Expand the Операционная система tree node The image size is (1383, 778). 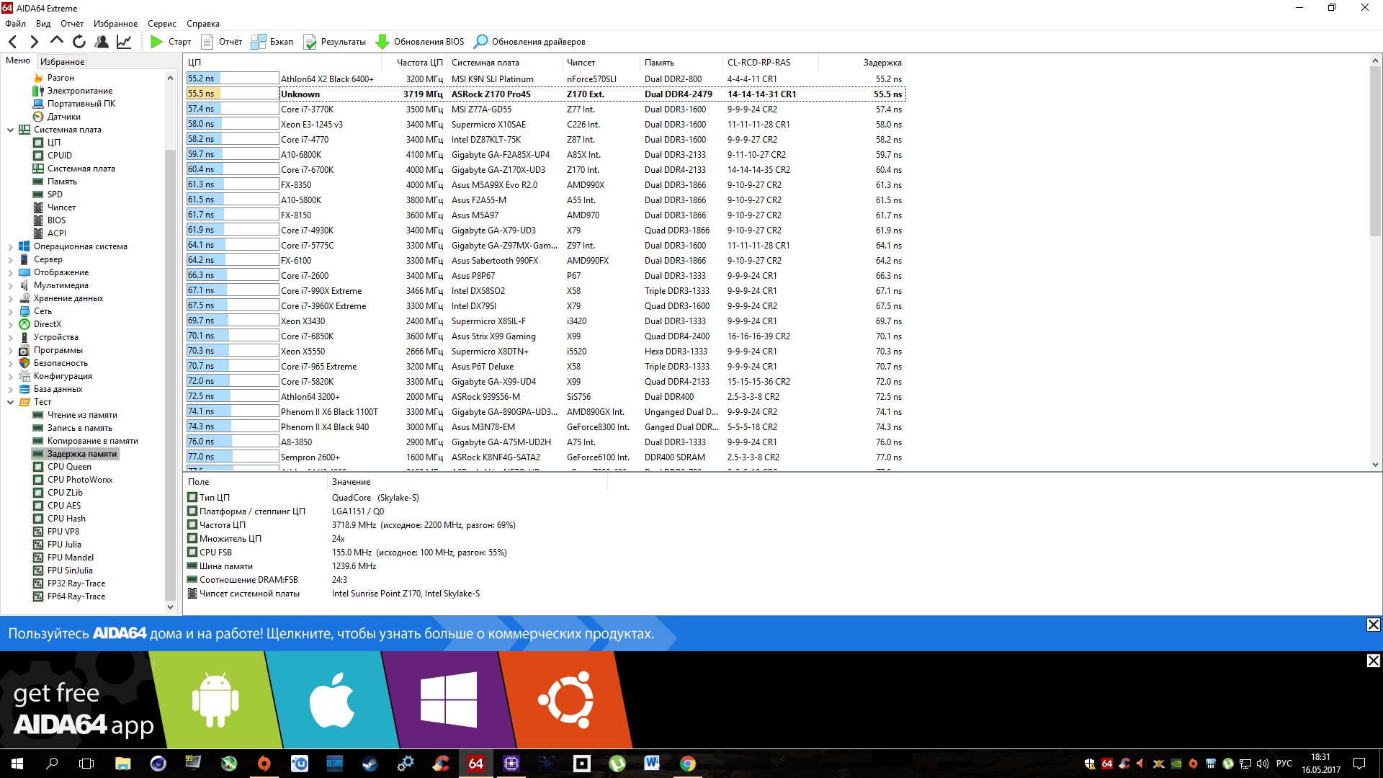pyautogui.click(x=11, y=246)
